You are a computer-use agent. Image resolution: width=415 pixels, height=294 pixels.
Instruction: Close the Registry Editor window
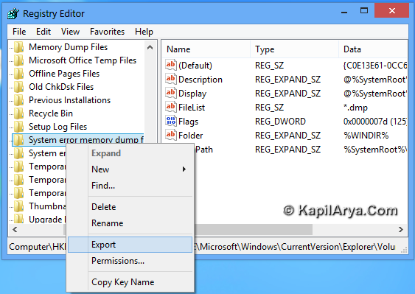pyautogui.click(x=392, y=11)
